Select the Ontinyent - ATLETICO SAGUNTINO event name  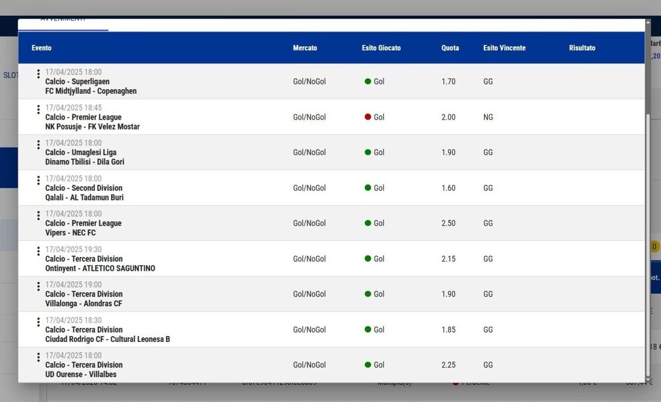pyautogui.click(x=100, y=269)
